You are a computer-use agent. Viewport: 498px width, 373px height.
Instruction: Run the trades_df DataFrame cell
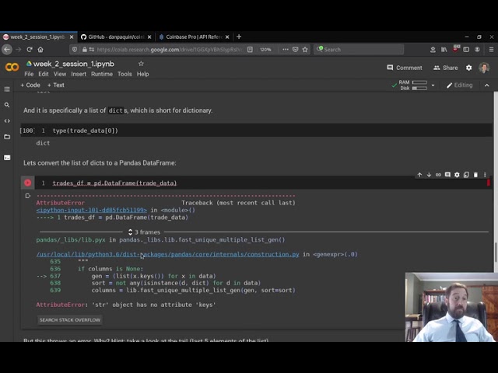click(28, 183)
